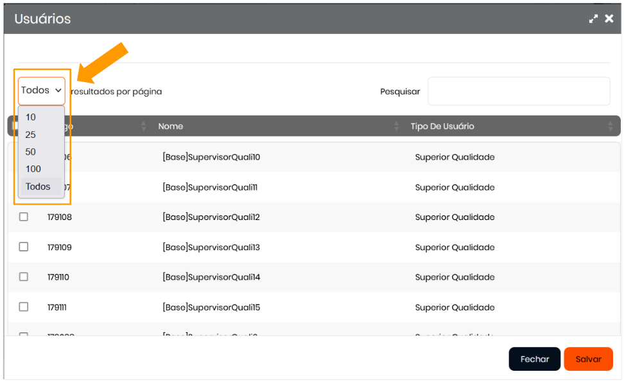
Task: Sort by Tipo De Usuário column arrows
Action: [x=610, y=126]
